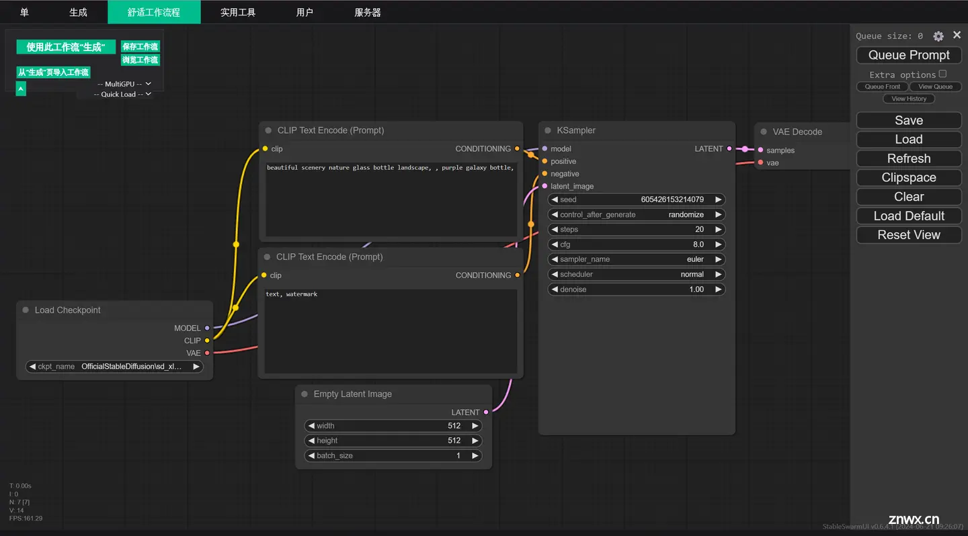This screenshot has height=536, width=968.
Task: Collapse the Empty Latent Image node dot
Action: [305, 394]
